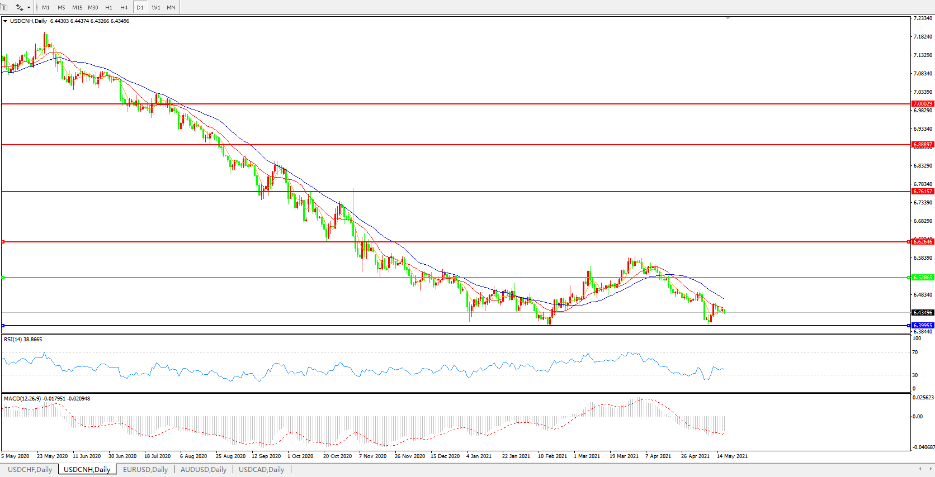Expand the USDCNH,Daily chart title triangle
The width and height of the screenshot is (935, 477).
pos(5,21)
